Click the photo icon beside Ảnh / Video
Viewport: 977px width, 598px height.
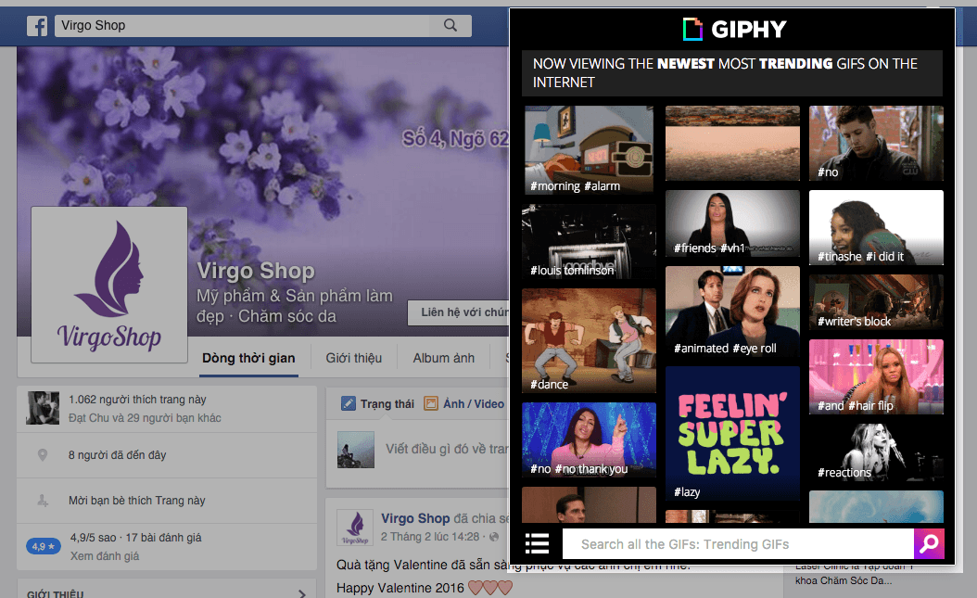(x=430, y=403)
